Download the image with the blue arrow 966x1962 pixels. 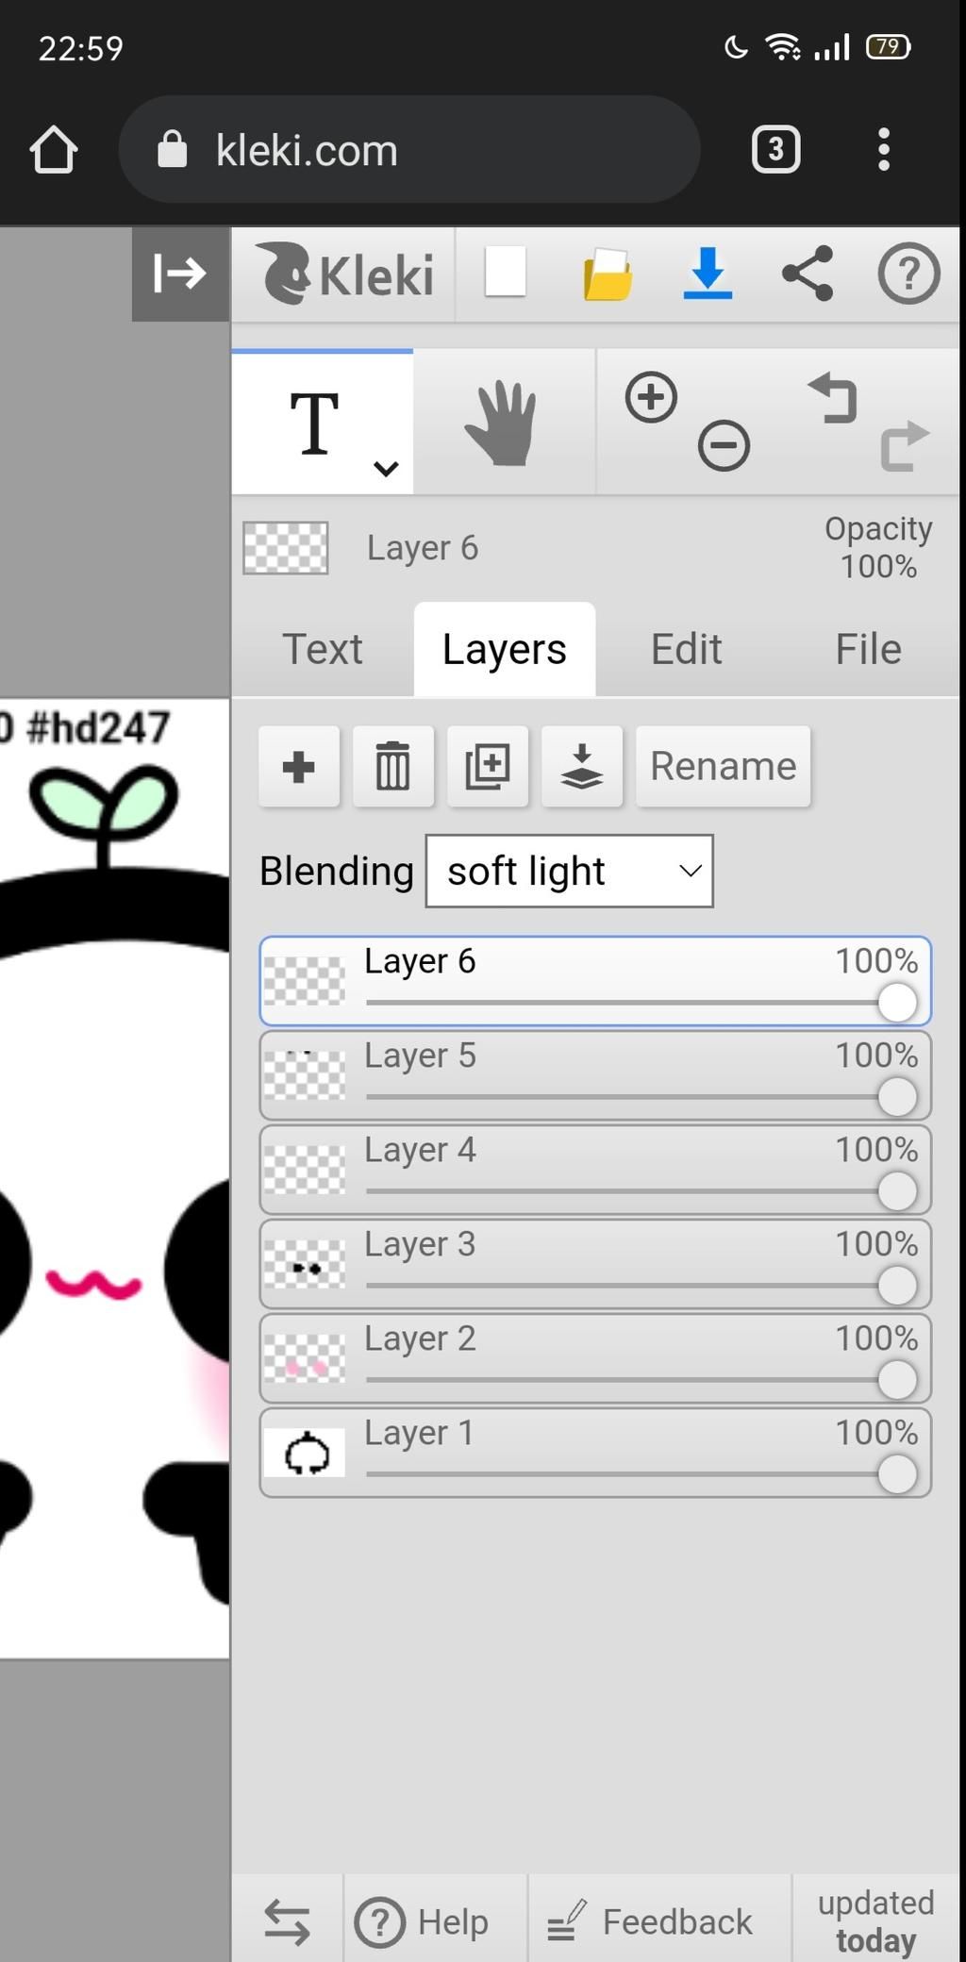708,274
